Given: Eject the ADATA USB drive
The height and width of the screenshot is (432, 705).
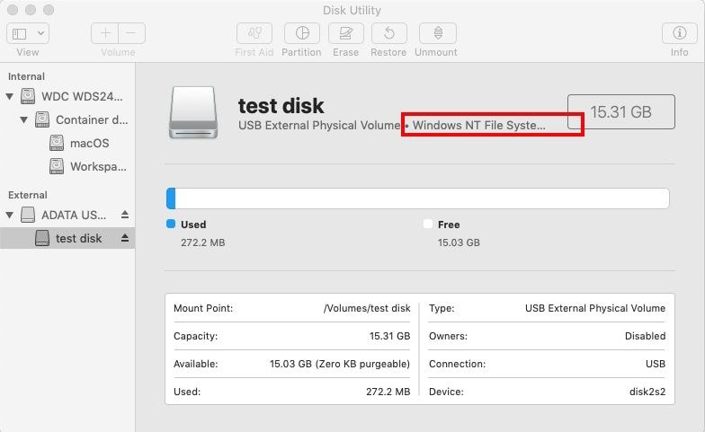Looking at the screenshot, I should (125, 215).
